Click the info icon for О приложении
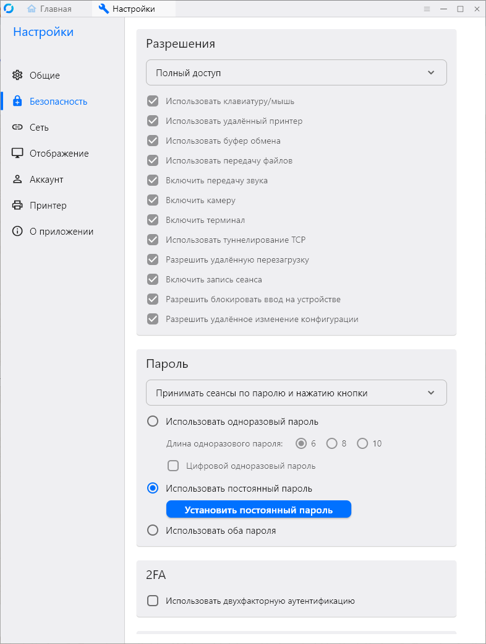Viewport: 486px width, 644px height. click(x=17, y=232)
